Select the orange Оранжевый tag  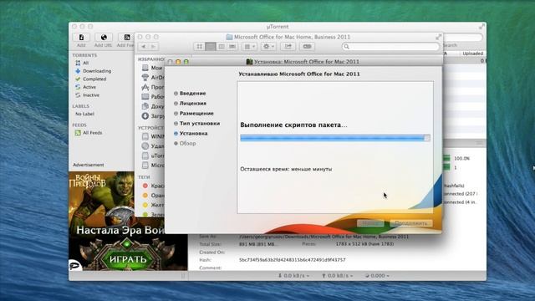click(153, 196)
